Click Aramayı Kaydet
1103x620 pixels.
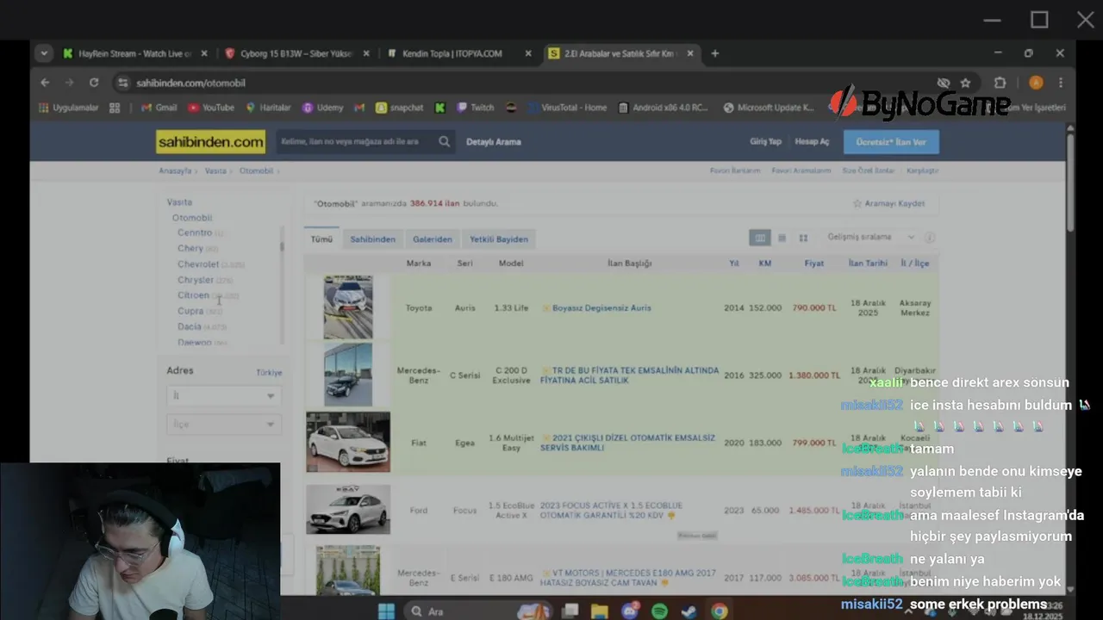[888, 203]
